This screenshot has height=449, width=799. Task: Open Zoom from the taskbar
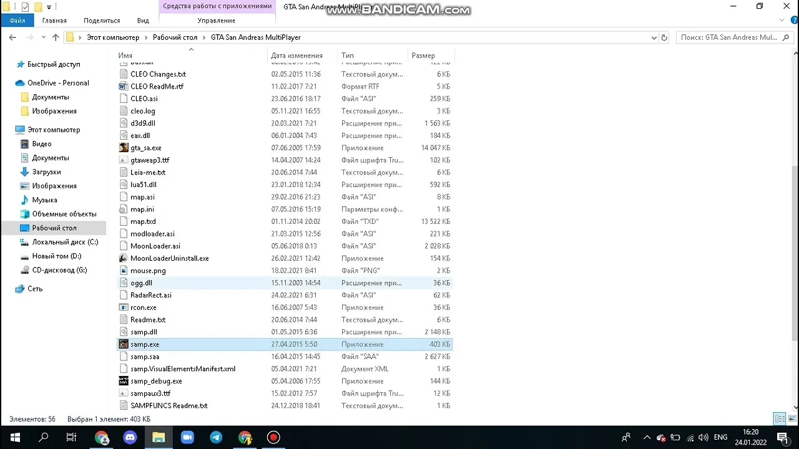click(187, 437)
